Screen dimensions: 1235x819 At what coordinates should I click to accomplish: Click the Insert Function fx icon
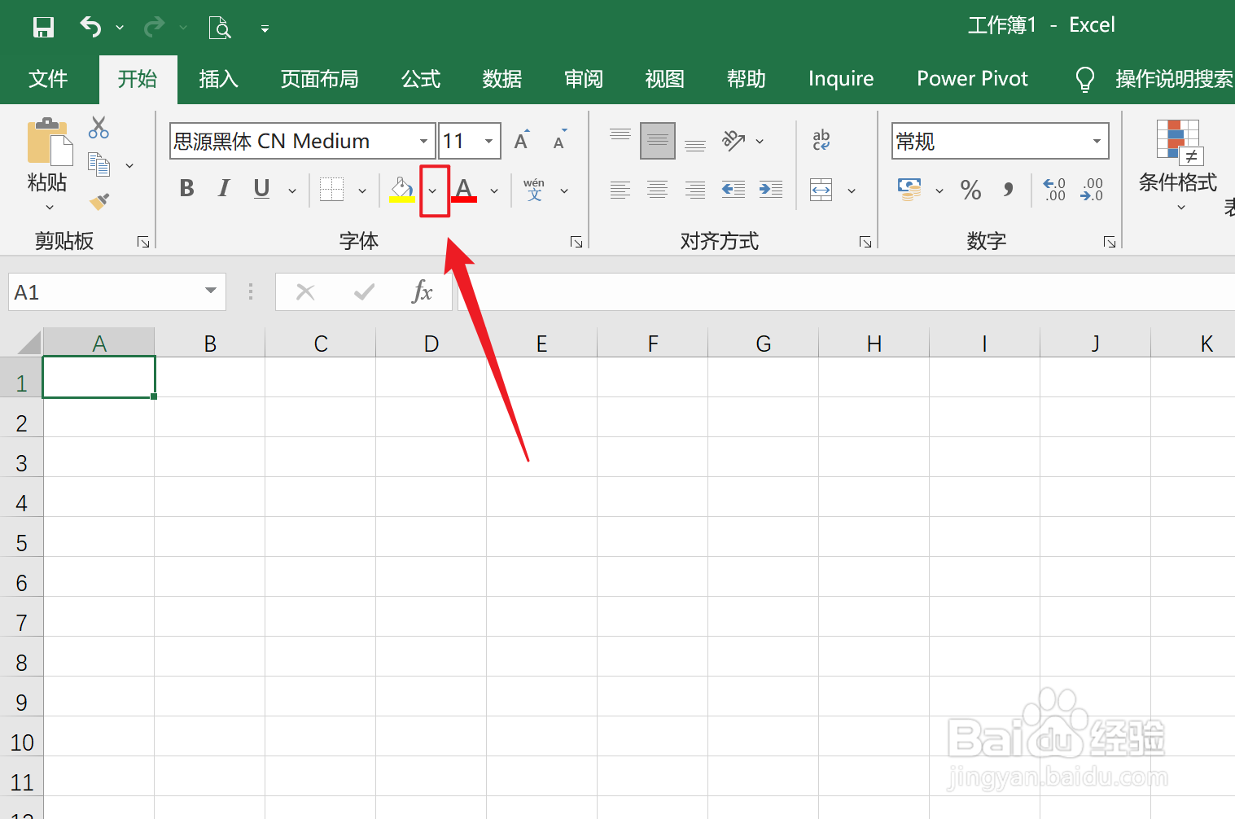pyautogui.click(x=423, y=291)
